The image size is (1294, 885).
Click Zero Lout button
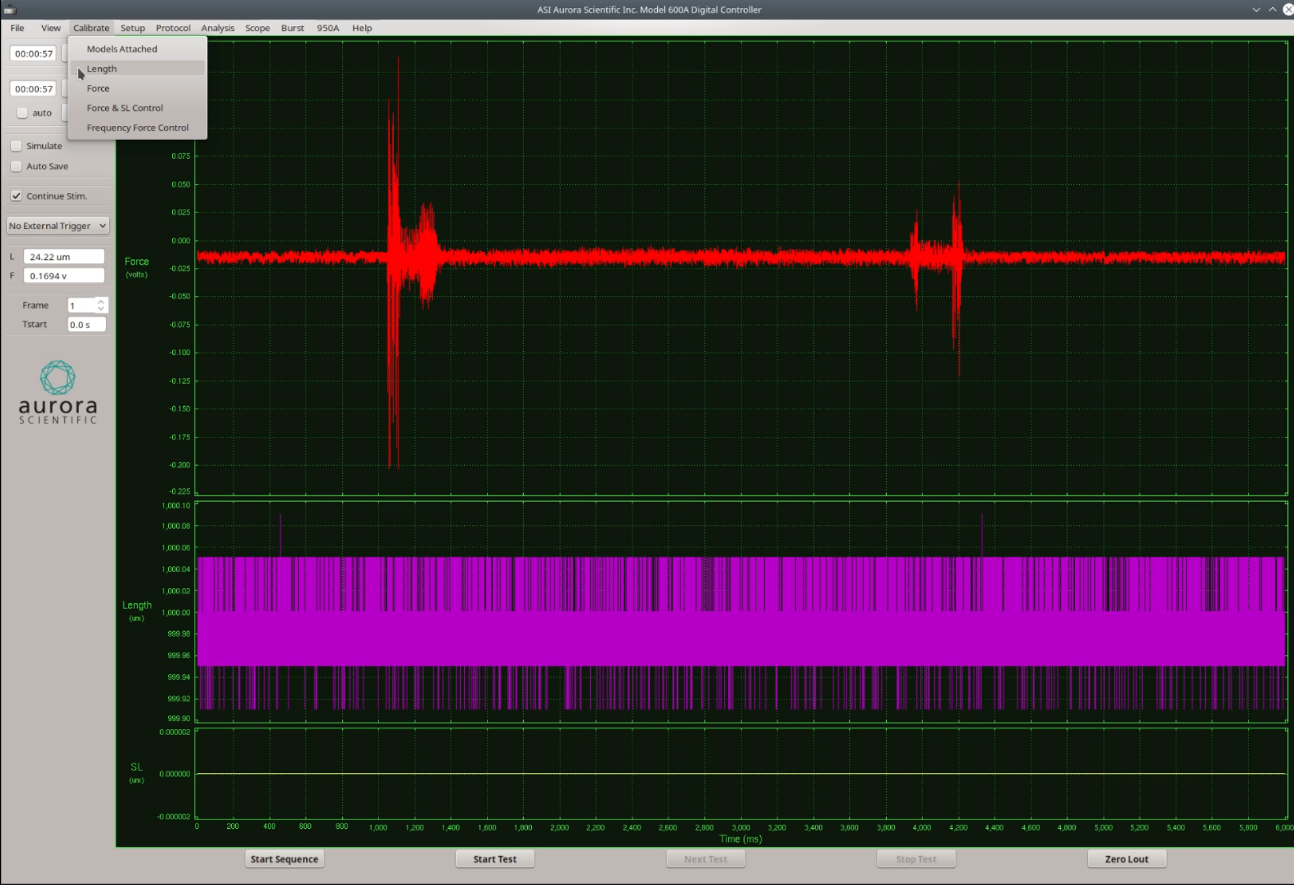pos(1127,859)
